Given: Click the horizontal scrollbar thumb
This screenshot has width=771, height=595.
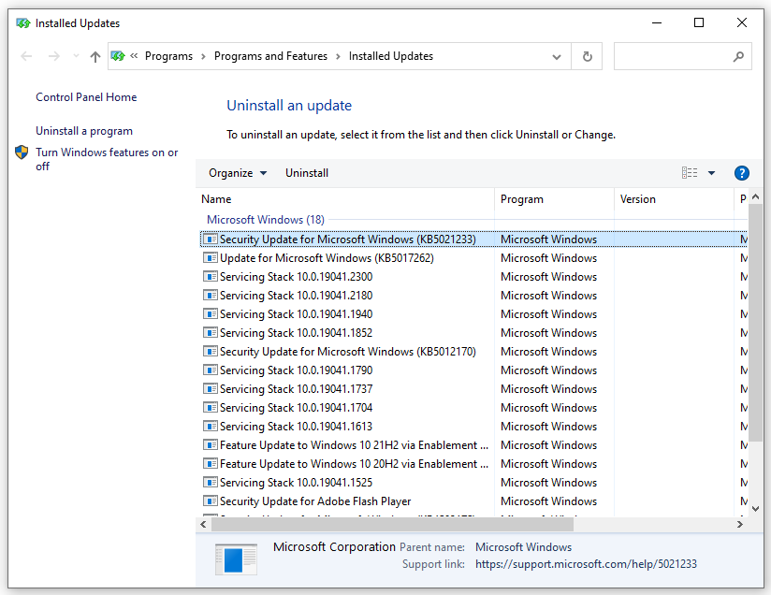Looking at the screenshot, I should [x=392, y=525].
